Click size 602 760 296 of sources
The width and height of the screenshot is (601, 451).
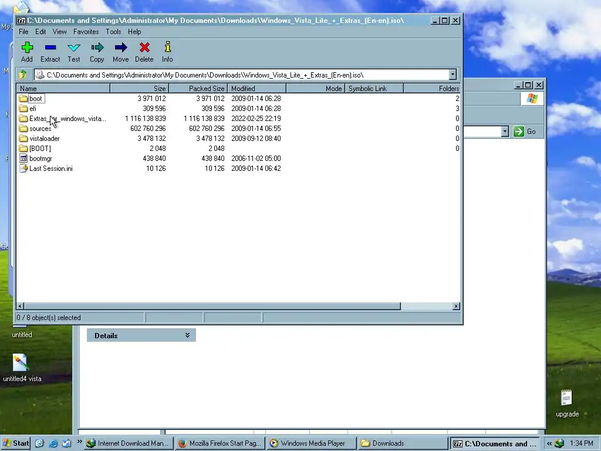click(148, 129)
